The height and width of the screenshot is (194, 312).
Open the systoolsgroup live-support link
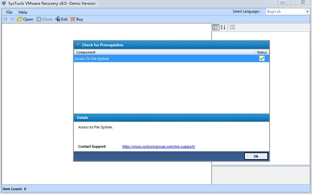[159, 147]
